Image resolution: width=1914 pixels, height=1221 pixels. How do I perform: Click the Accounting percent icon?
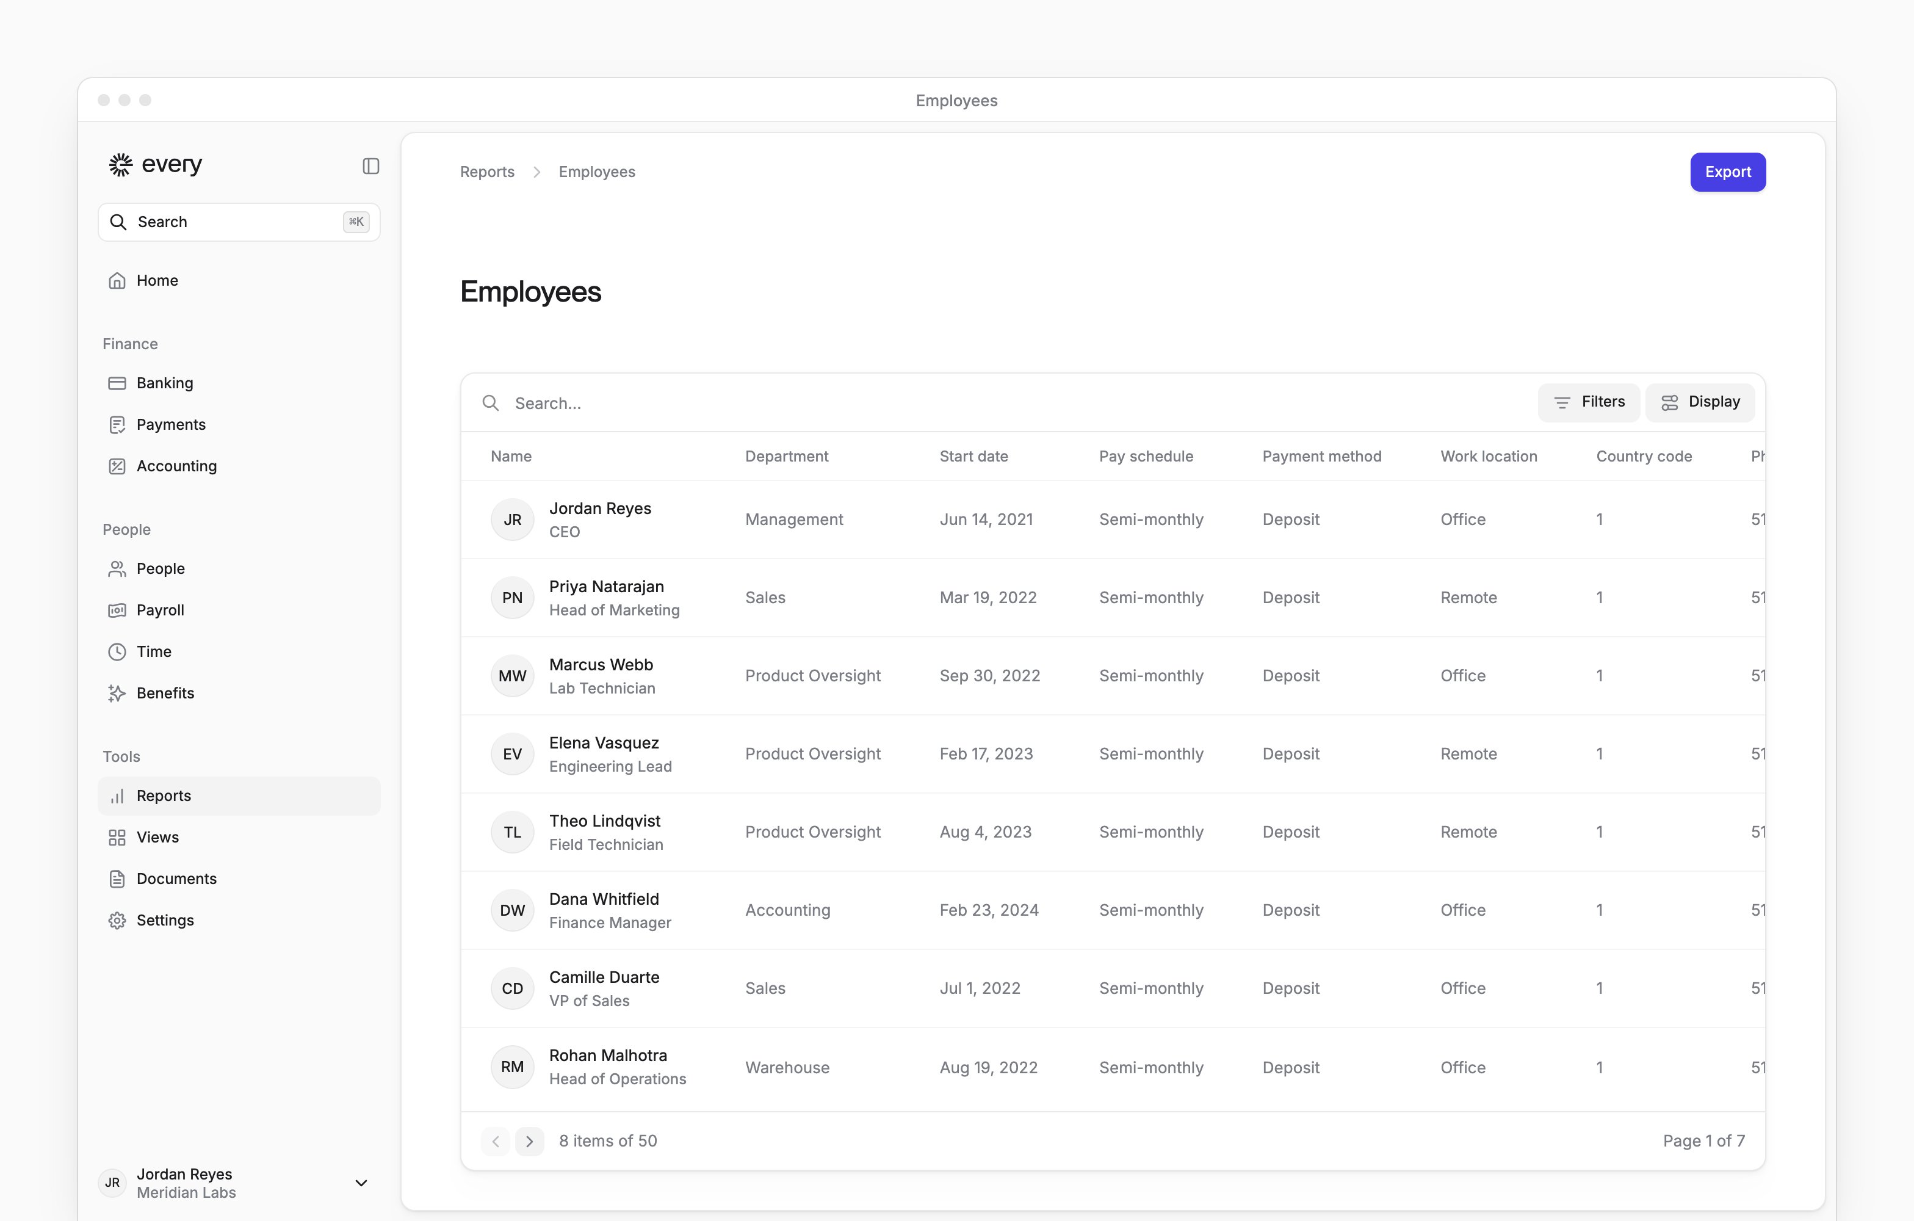117,466
